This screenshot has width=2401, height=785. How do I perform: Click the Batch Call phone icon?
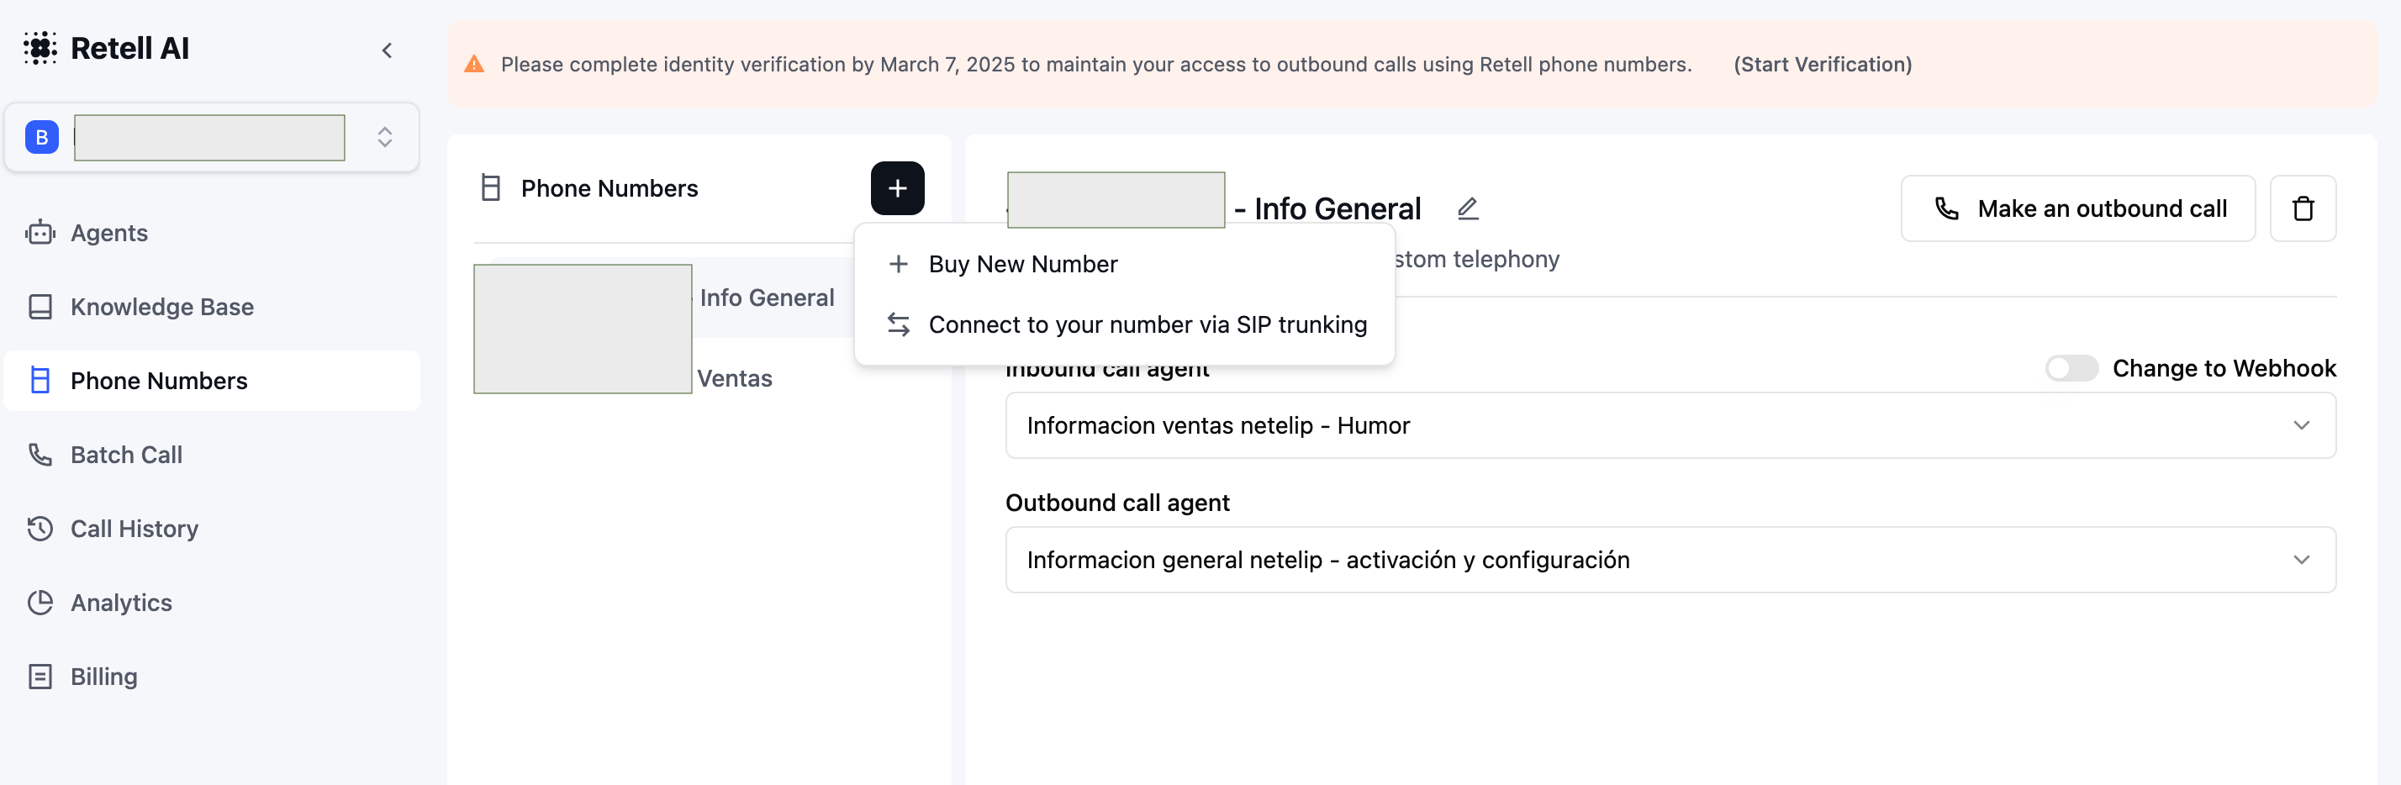[40, 455]
